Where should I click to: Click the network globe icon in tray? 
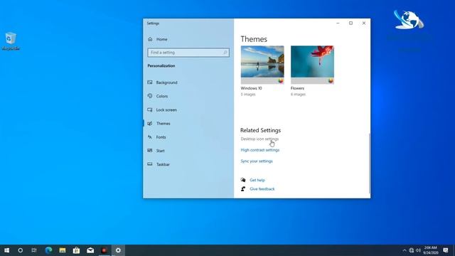411,250
